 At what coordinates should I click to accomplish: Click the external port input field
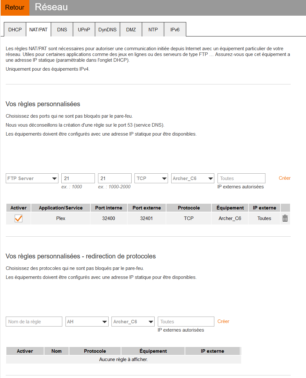115,178
